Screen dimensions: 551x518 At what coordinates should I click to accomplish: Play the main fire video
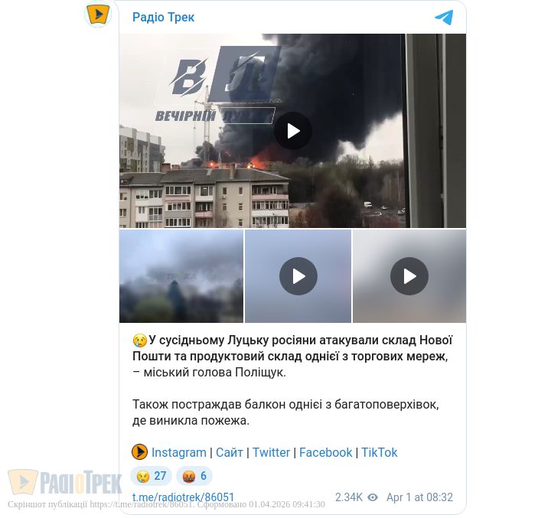[293, 131]
